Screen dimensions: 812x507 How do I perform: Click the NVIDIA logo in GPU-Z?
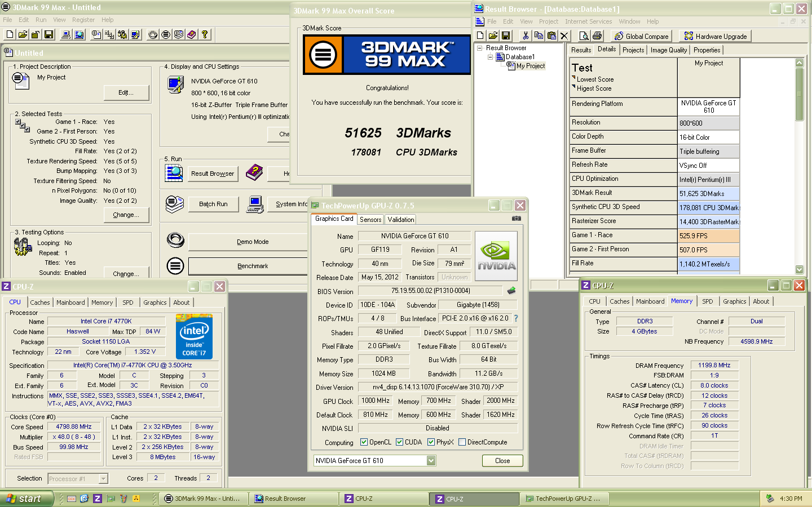tap(496, 256)
